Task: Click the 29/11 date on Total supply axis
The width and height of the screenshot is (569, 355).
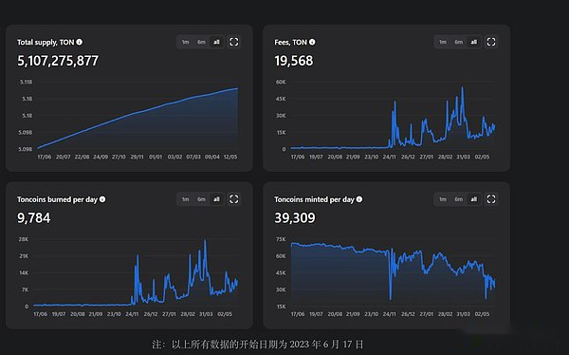Action: 138,157
